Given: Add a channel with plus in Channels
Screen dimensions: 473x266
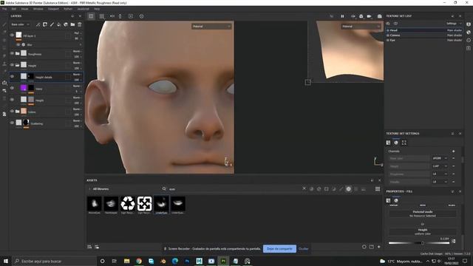Looking at the screenshot, I should [453, 151].
